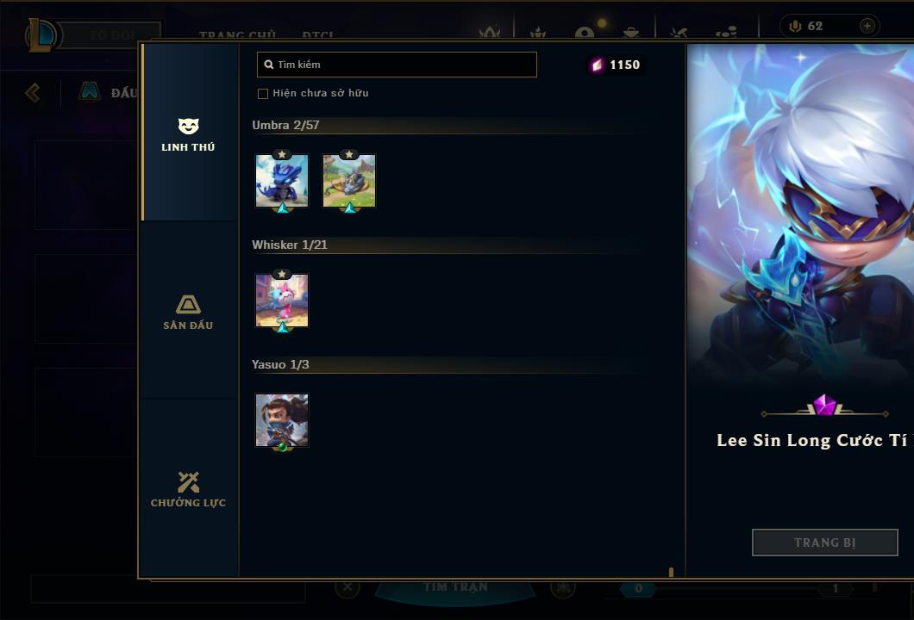This screenshot has height=620, width=914.
Task: Open the Chưởng Lực booms section
Action: 188,489
